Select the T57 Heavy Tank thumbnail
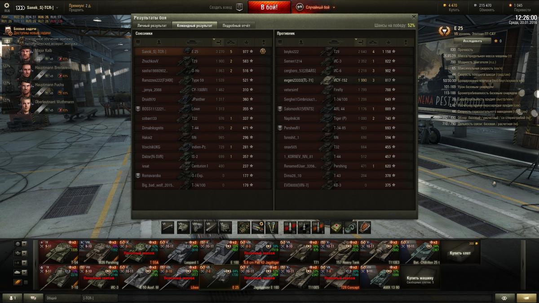The width and height of the screenshot is (539, 303). 340,252
